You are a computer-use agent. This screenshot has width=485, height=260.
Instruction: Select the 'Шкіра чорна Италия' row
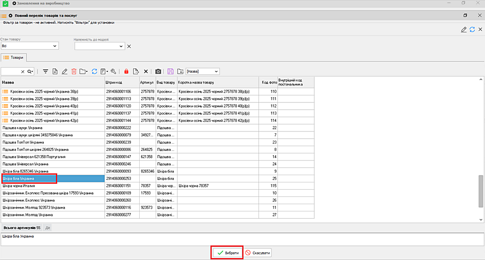coord(52,186)
